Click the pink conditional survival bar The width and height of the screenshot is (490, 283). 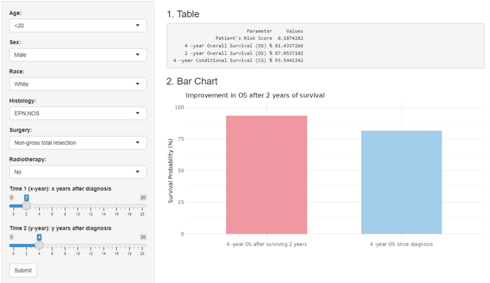pyautogui.click(x=267, y=175)
